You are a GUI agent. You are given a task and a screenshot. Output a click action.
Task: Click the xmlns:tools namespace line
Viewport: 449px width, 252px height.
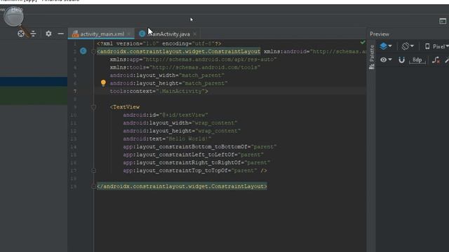[185, 67]
